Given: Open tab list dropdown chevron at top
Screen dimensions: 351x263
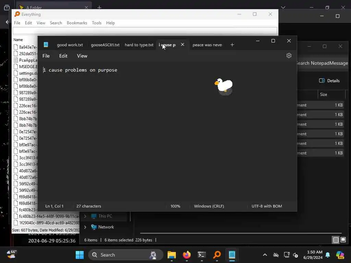Looking at the screenshot, I should point(283,8).
